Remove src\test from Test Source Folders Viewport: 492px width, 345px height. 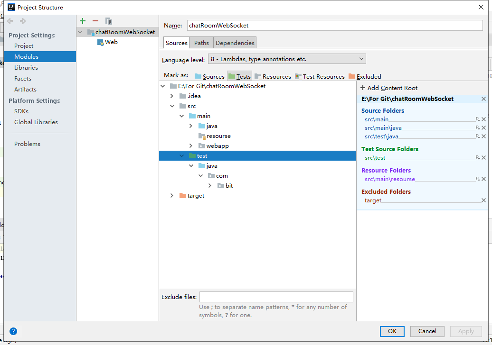[483, 157]
